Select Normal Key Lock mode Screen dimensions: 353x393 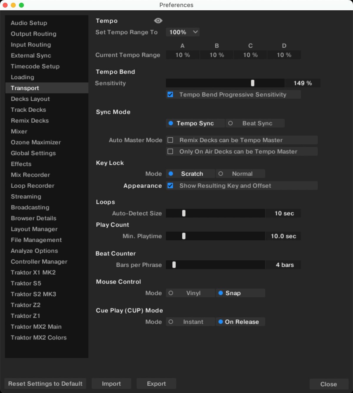coord(240,174)
